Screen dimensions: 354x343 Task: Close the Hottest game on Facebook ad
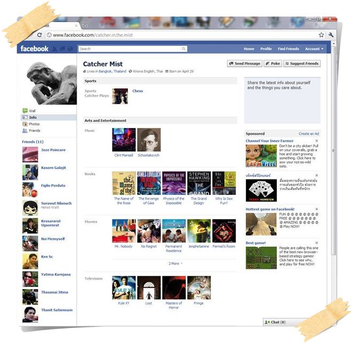coord(317,209)
